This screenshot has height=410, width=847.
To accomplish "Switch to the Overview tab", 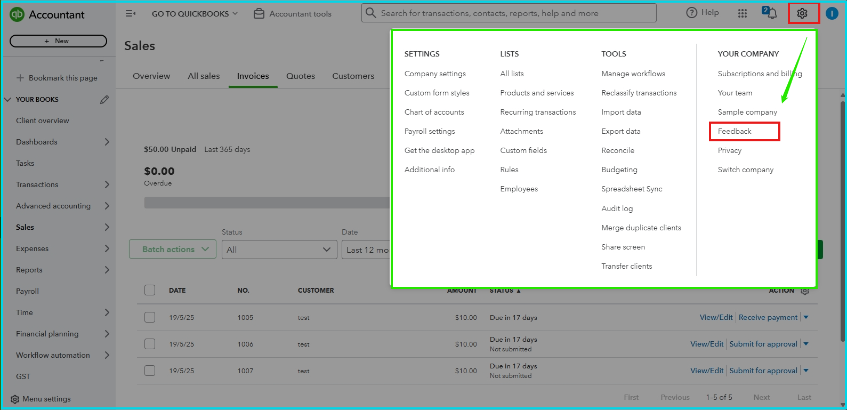I will 151,76.
